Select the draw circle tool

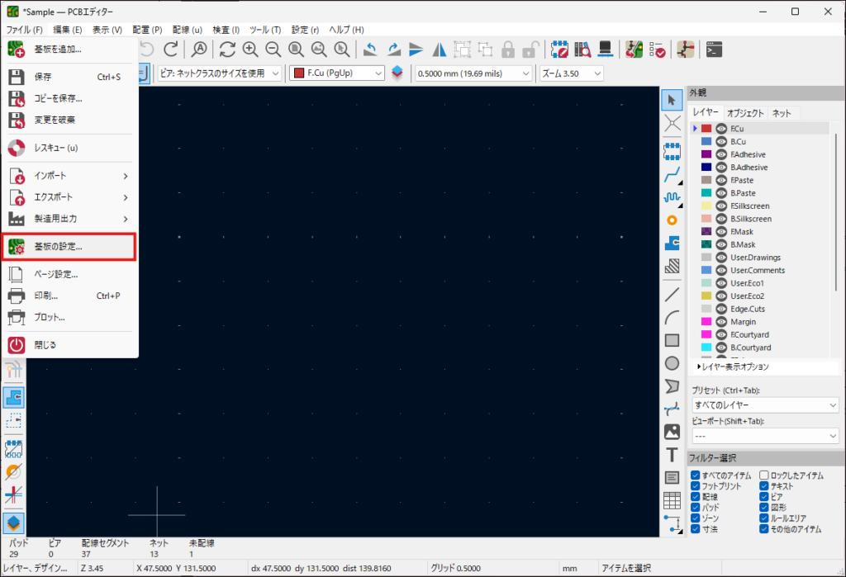(672, 363)
